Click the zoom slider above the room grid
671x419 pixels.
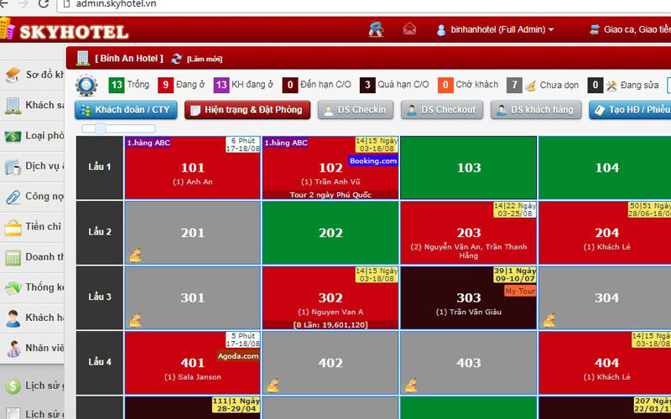click(101, 128)
